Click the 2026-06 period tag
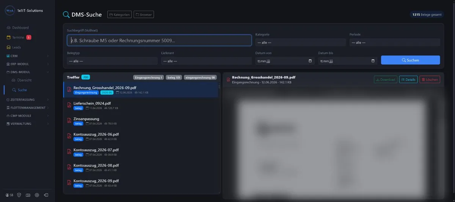The image size is (455, 202). point(107,92)
